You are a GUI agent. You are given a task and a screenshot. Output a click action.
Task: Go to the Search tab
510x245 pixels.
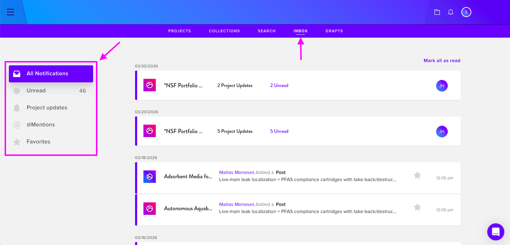pos(267,31)
